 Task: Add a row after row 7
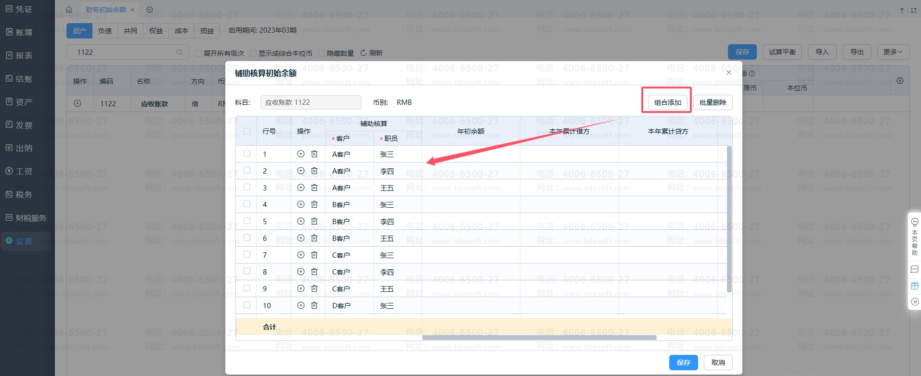301,255
